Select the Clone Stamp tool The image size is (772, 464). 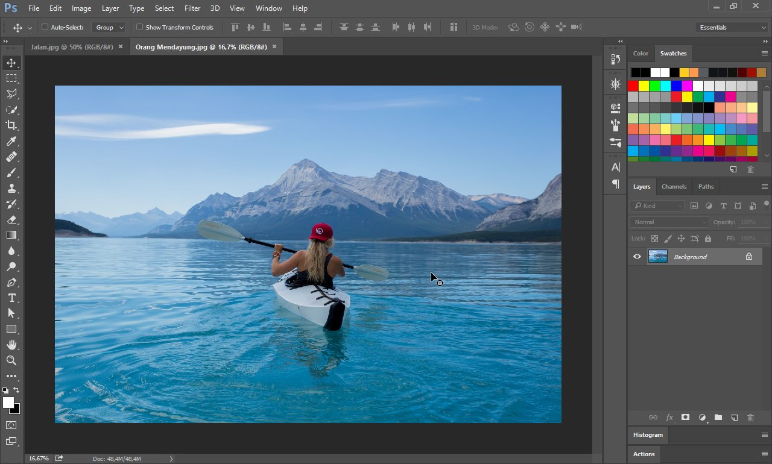[11, 188]
